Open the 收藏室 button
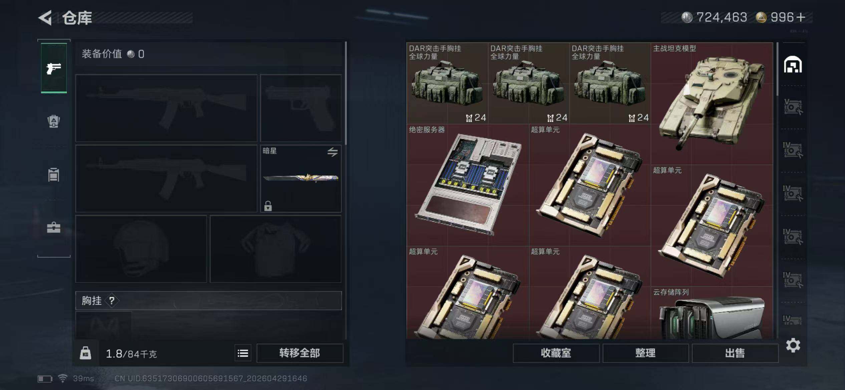The width and height of the screenshot is (845, 390). pos(556,353)
